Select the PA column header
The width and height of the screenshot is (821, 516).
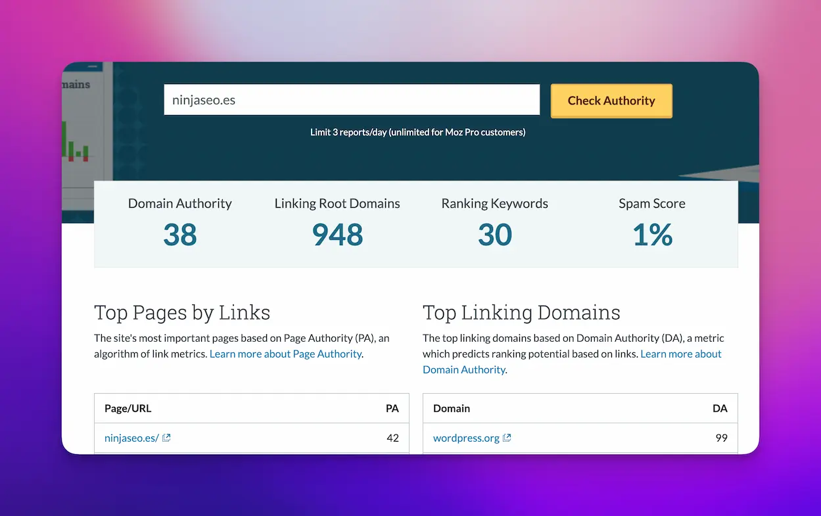coord(392,408)
